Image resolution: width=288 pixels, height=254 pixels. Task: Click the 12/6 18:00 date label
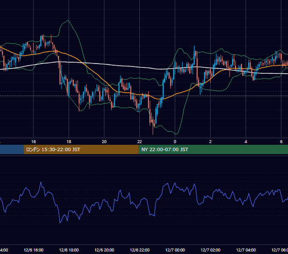pos(69,250)
